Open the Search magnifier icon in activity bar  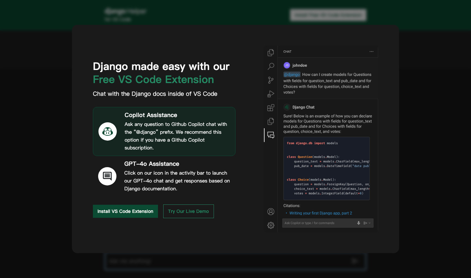click(x=271, y=66)
